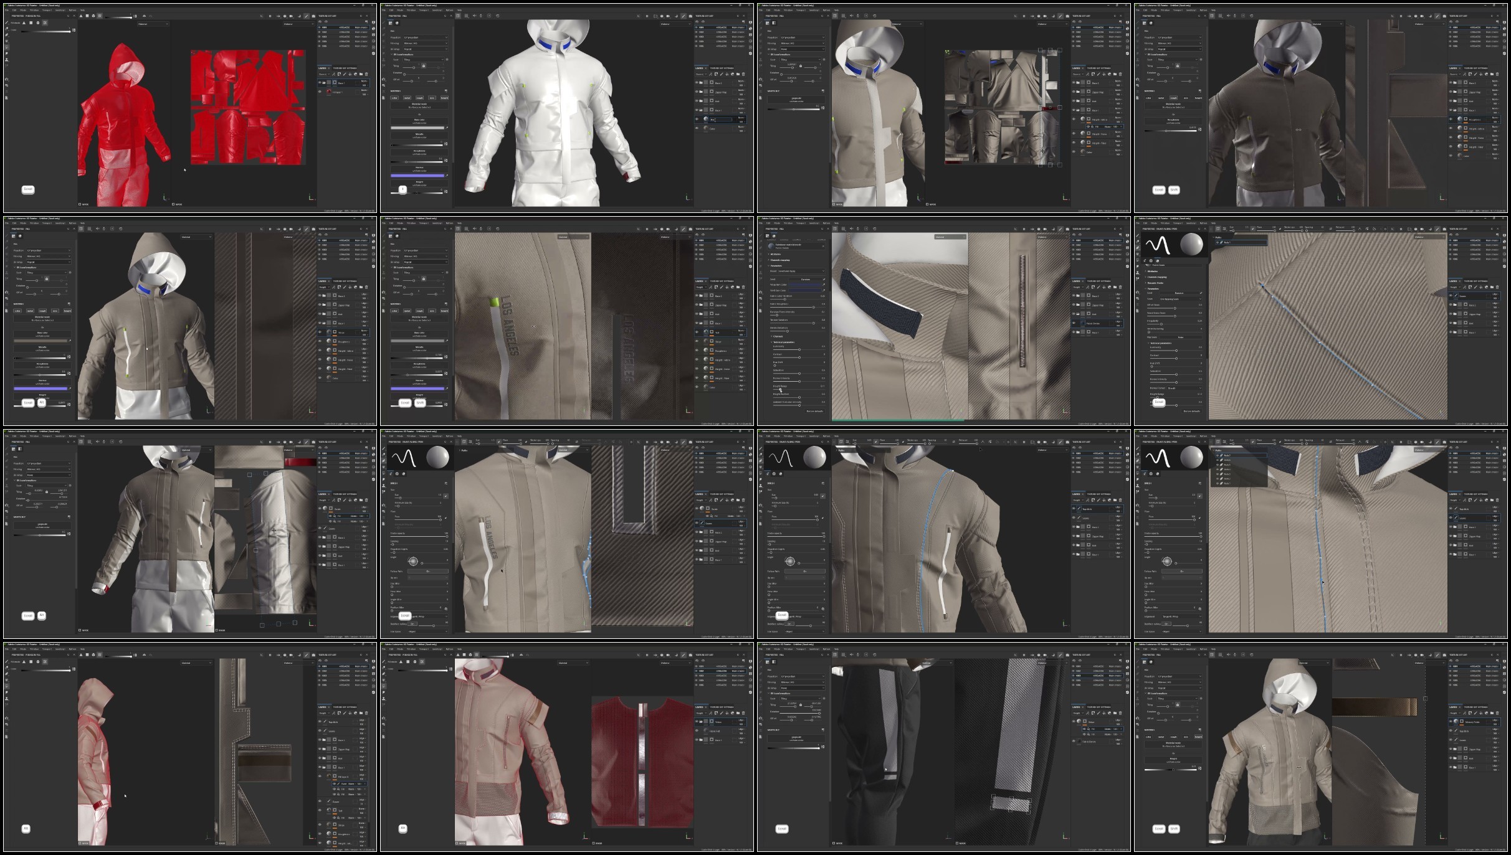1511x855 pixels.
Task: Click camera screenshot icon in red-hoodie top toolbar
Action: tap(313, 16)
